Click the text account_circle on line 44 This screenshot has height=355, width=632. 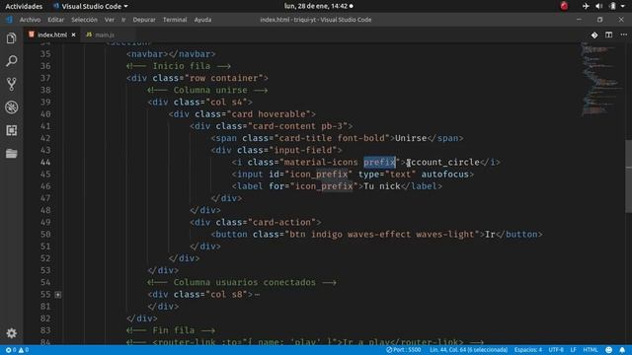click(442, 162)
